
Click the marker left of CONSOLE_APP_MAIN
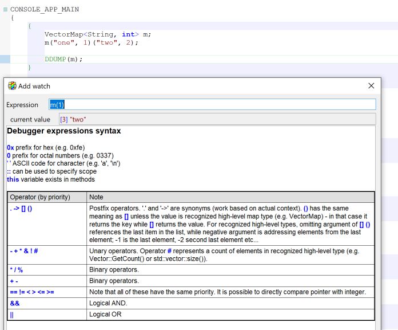click(x=5, y=10)
